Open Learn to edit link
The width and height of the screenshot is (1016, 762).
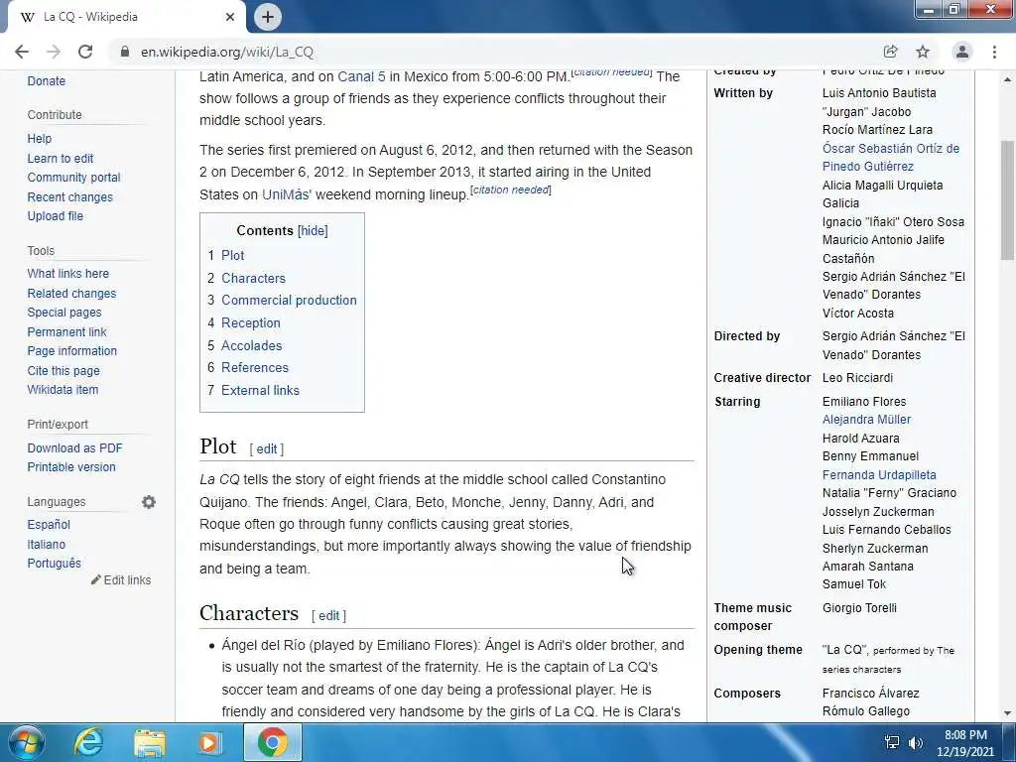pos(61,158)
